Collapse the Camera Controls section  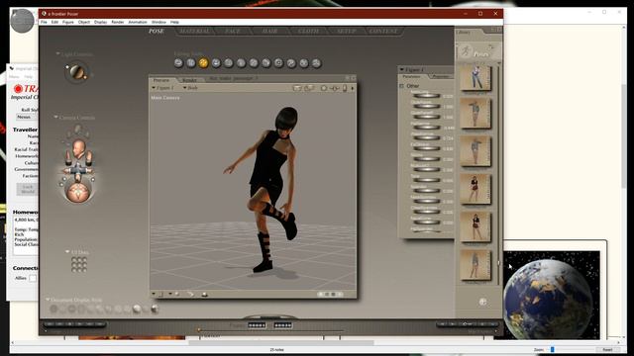tap(55, 117)
